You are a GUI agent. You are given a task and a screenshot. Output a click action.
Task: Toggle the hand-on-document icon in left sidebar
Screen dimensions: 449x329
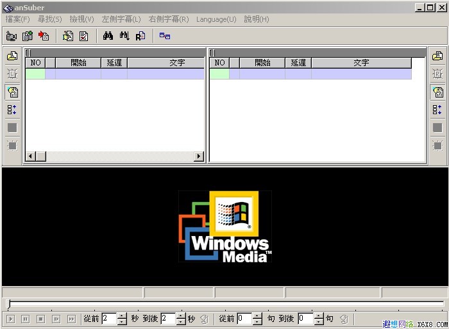(12, 92)
